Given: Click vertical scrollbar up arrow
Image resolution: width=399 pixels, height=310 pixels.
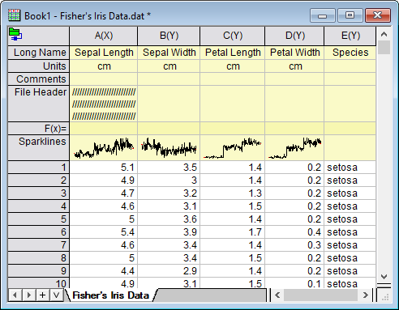Looking at the screenshot, I should coord(384,34).
